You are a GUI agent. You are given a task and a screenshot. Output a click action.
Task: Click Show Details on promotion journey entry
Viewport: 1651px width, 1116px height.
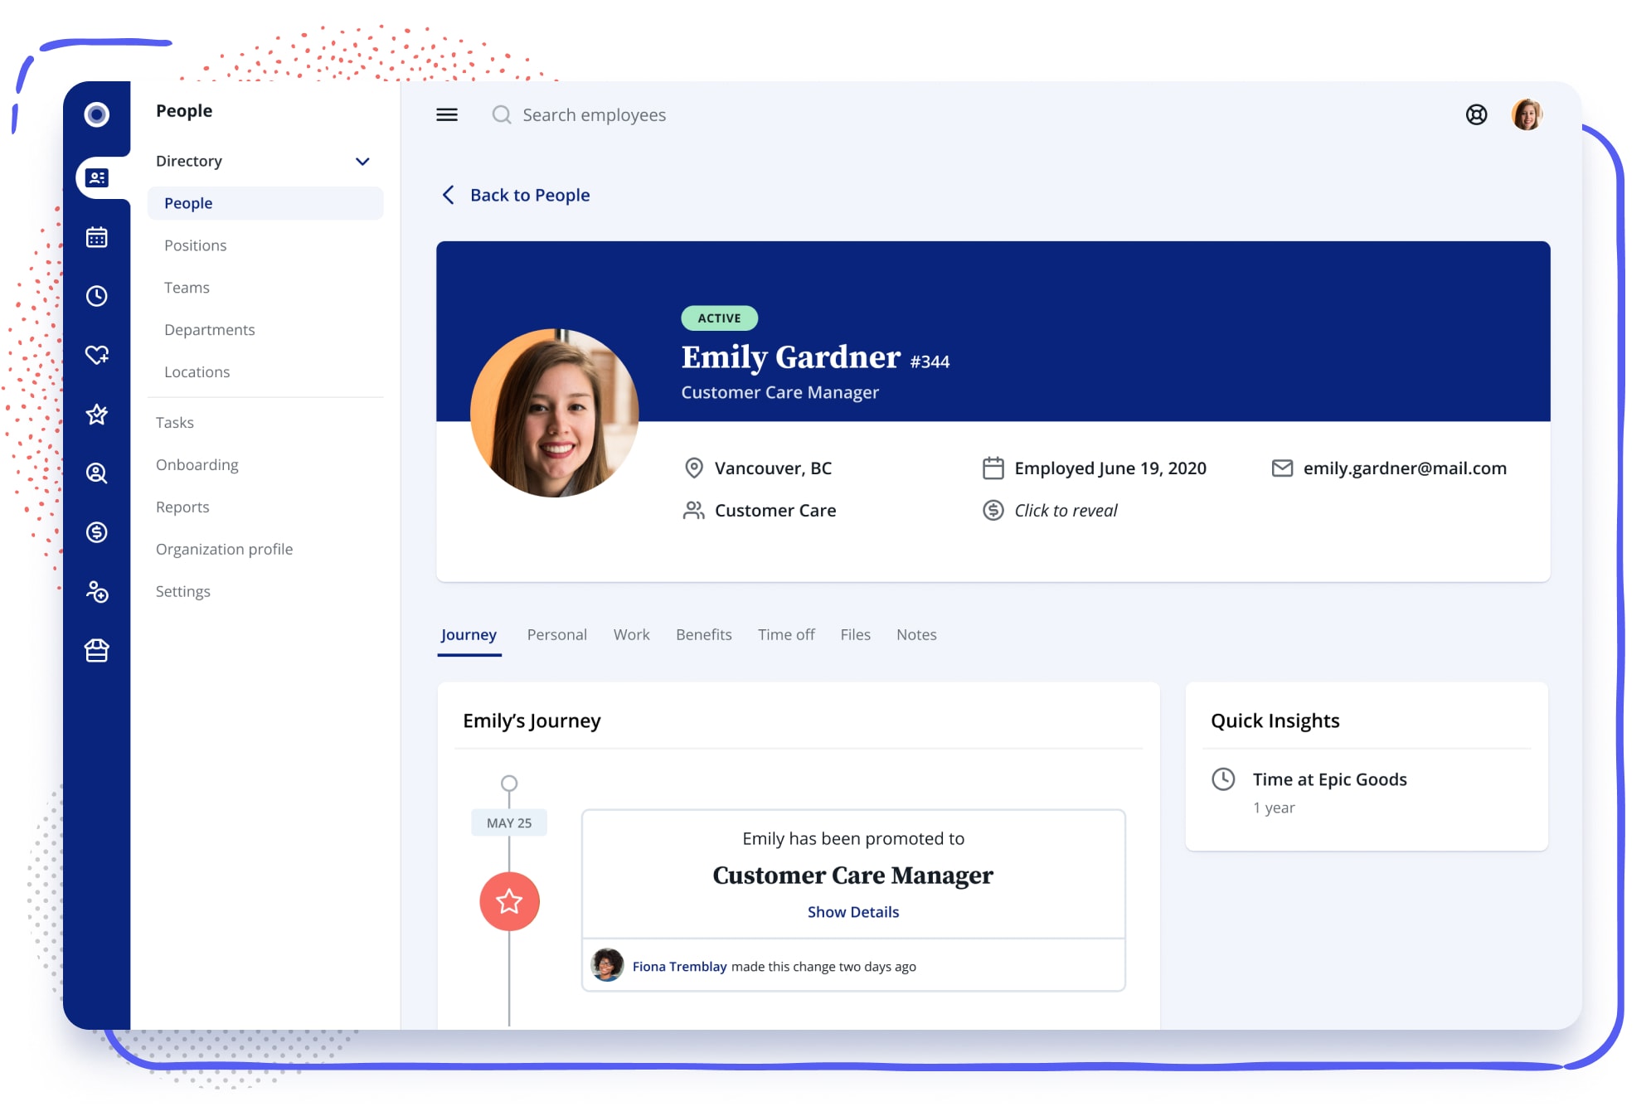click(x=853, y=912)
